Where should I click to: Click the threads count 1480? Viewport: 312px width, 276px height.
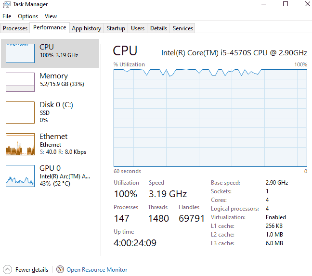pyautogui.click(x=158, y=218)
